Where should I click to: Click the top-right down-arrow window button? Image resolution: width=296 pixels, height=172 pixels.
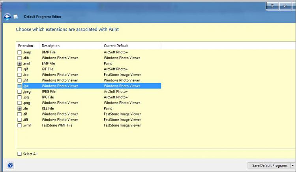point(272,6)
